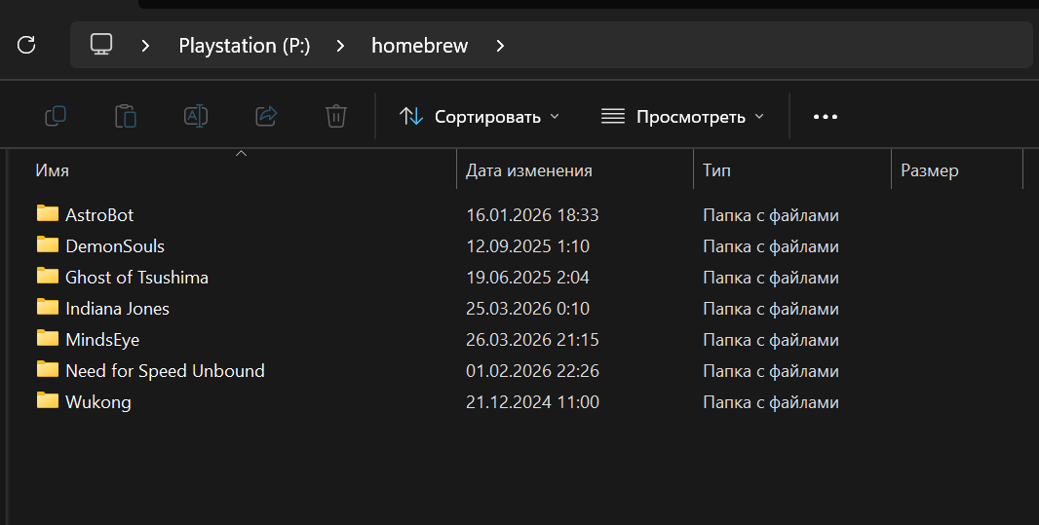Expand chevron after Playstation (P:)
The width and height of the screenshot is (1039, 525).
[x=340, y=46]
